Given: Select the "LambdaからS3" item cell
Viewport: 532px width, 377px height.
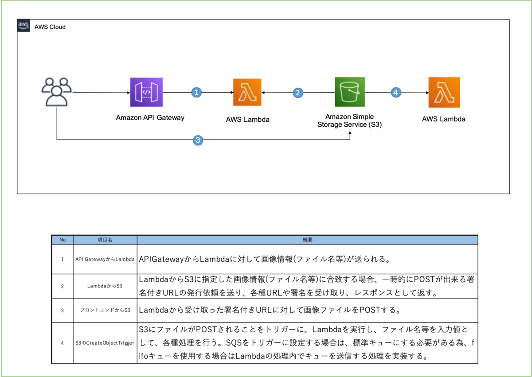Looking at the screenshot, I should 105,286.
